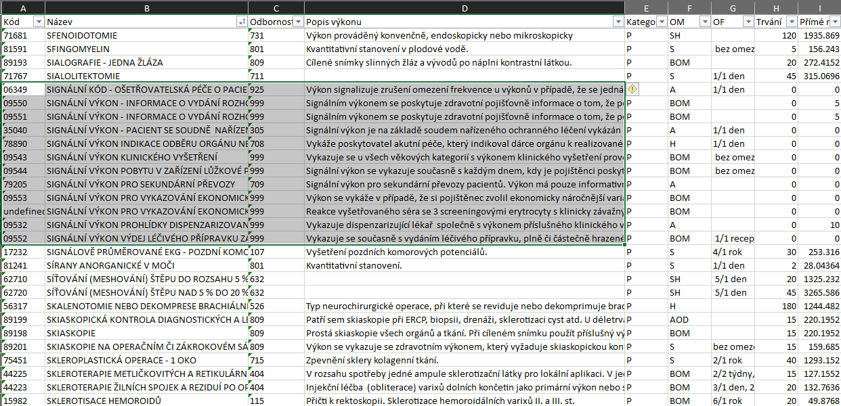This screenshot has width=841, height=406.
Task: Select the Kód cell reading 'undefined'
Action: coord(23,211)
